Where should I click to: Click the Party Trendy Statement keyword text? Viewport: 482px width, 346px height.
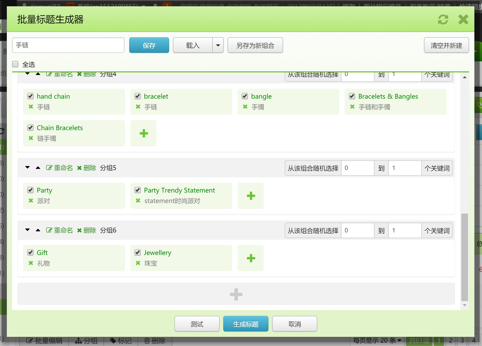179,190
